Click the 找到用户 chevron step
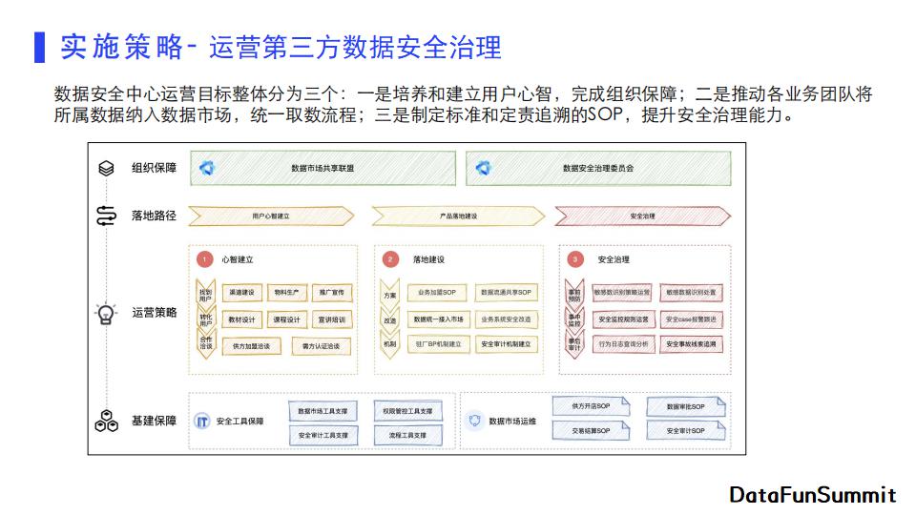Image resolution: width=916 pixels, height=515 pixels. coord(206,295)
